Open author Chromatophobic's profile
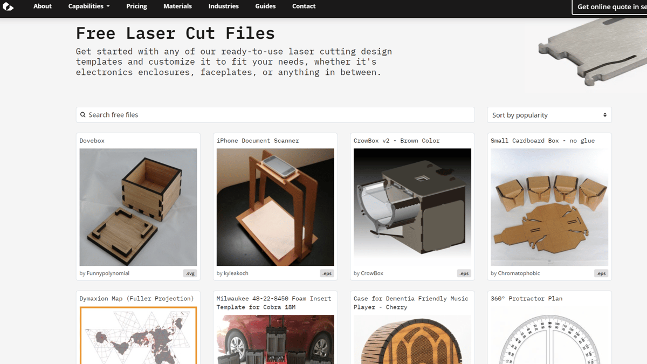 pos(519,273)
